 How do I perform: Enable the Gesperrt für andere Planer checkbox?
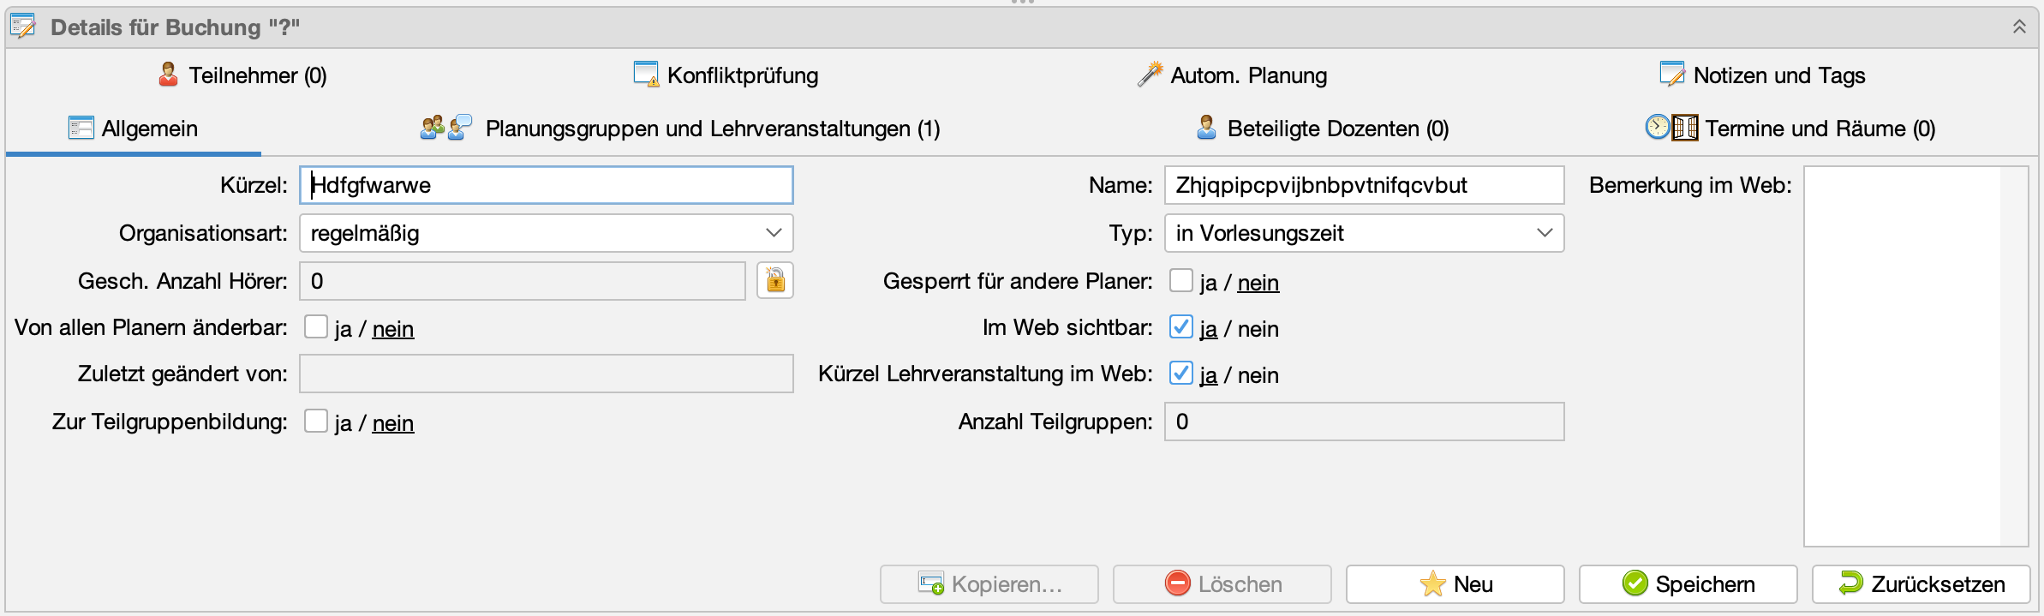[x=1180, y=281]
